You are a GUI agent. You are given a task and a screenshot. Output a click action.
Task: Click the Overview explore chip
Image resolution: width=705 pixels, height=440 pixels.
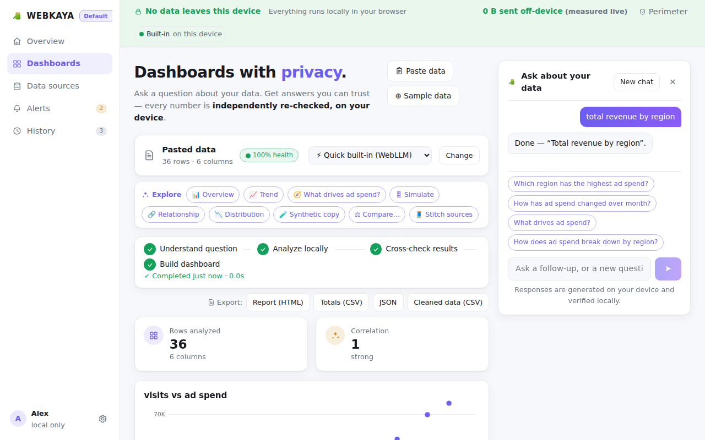(x=213, y=195)
